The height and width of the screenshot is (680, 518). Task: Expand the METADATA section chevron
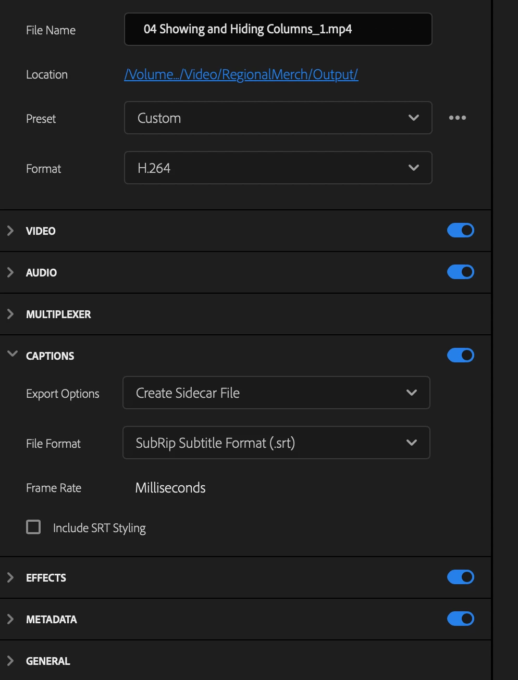click(x=10, y=619)
